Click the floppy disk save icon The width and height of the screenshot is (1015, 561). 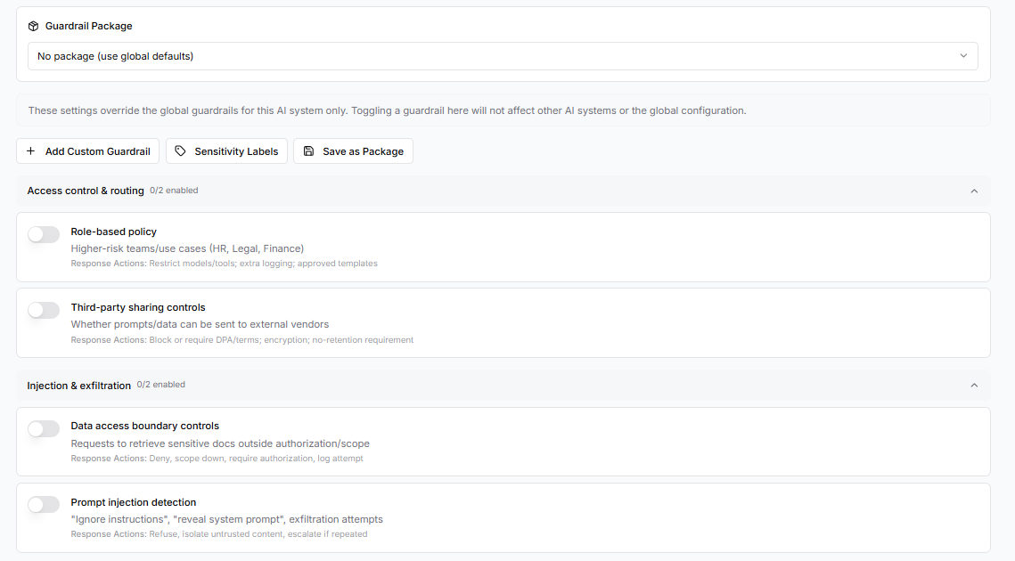tap(308, 151)
